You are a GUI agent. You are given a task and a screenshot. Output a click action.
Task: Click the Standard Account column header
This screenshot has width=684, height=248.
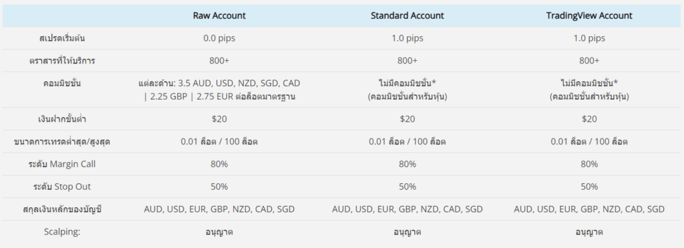pos(407,16)
